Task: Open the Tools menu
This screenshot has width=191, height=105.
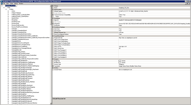Action: (x=12, y=4)
